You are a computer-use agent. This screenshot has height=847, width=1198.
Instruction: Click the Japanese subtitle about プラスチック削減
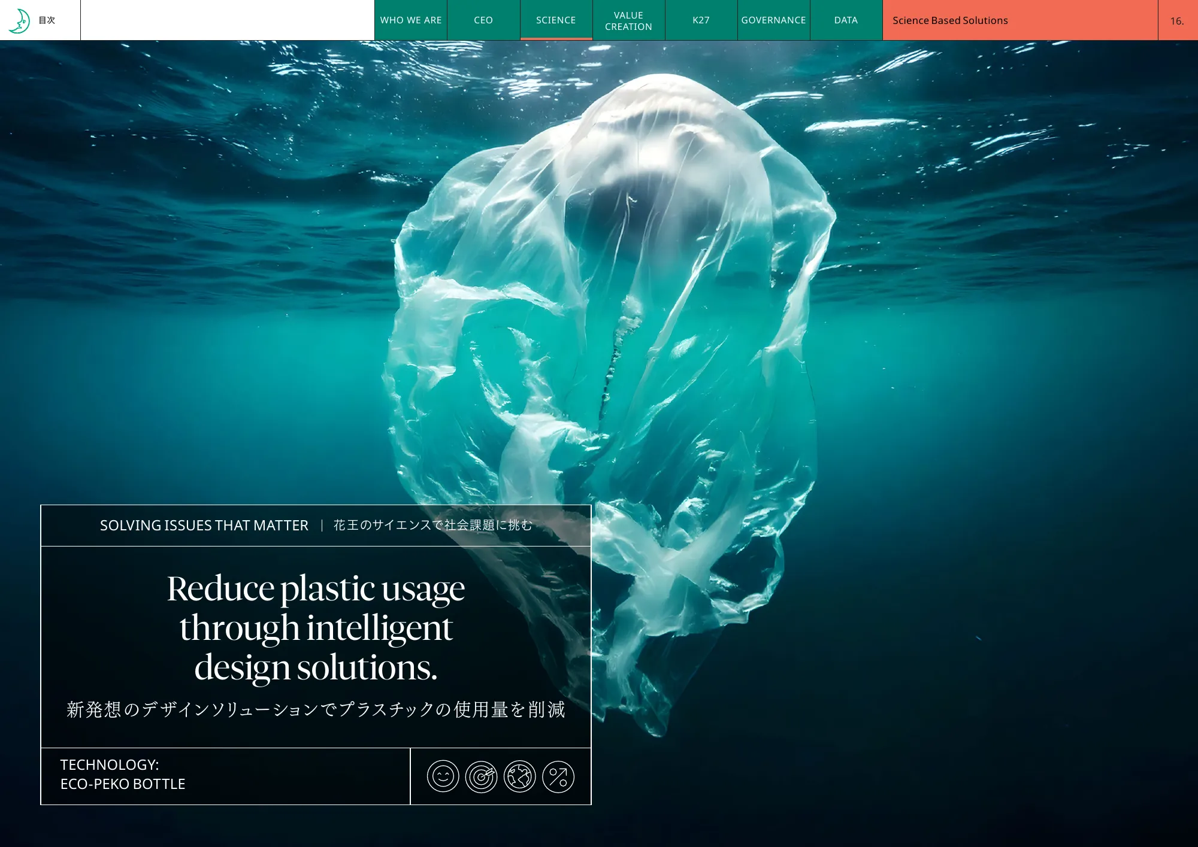[316, 710]
